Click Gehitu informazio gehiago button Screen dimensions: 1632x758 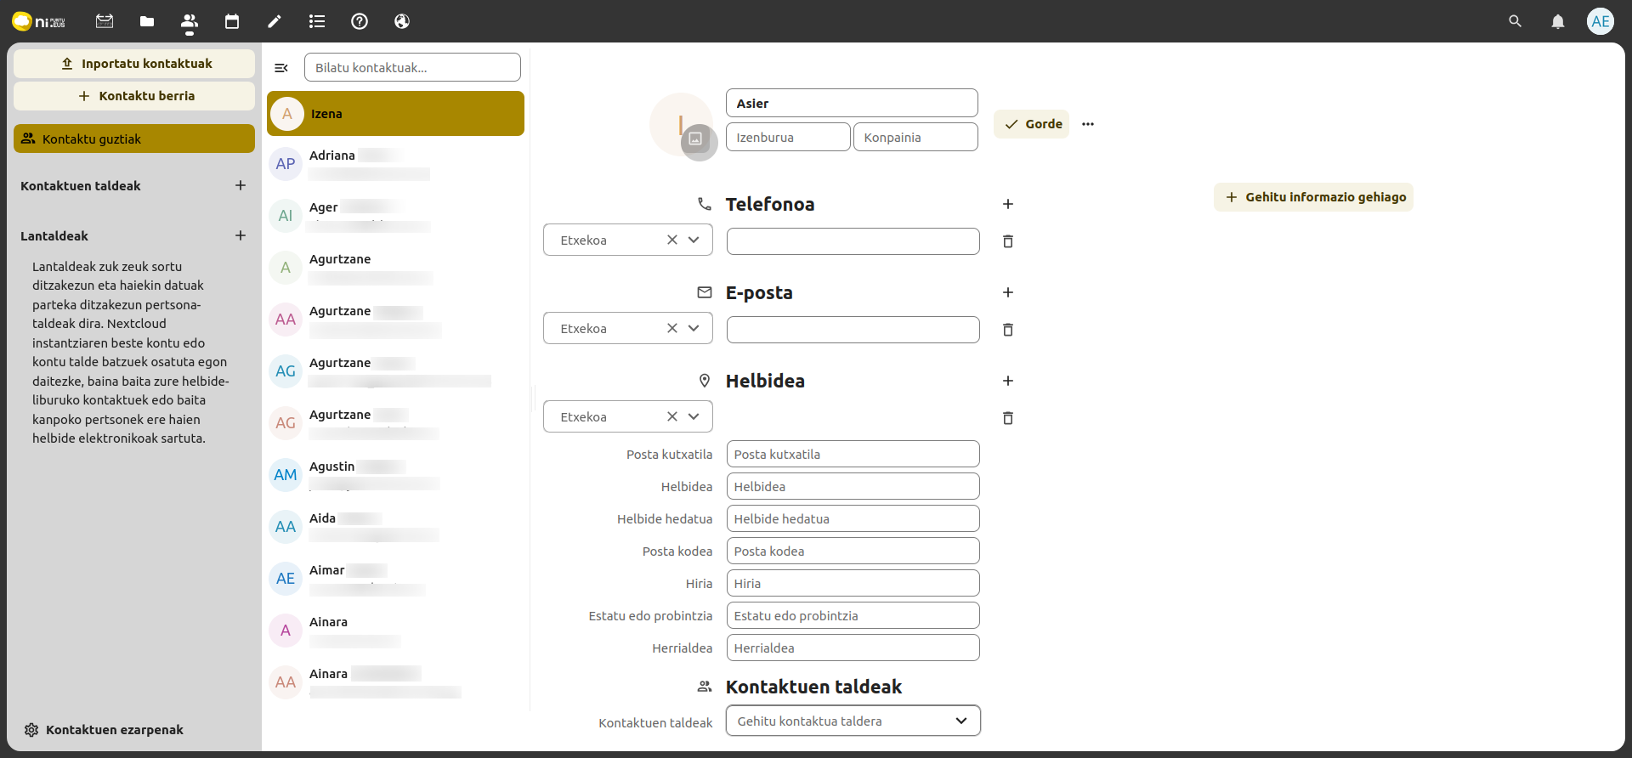[1313, 197]
